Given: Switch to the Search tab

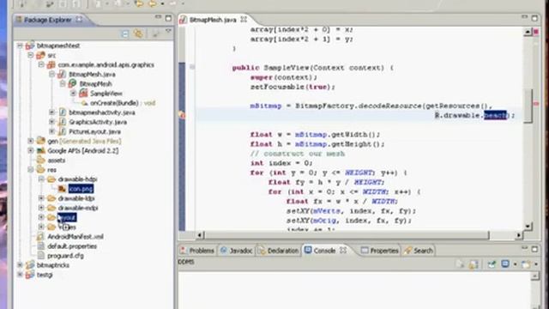Looking at the screenshot, I should point(419,251).
